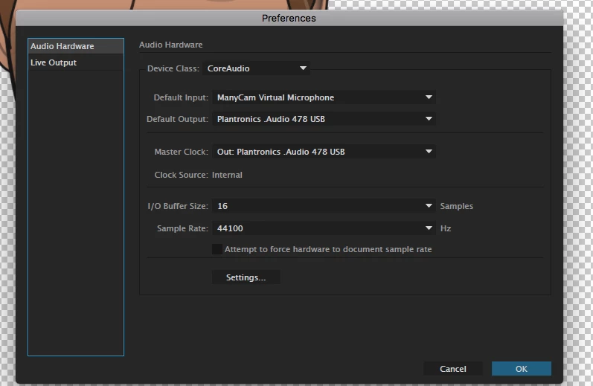Open the Master Clock dropdown
The image size is (593, 386).
pyautogui.click(x=324, y=152)
